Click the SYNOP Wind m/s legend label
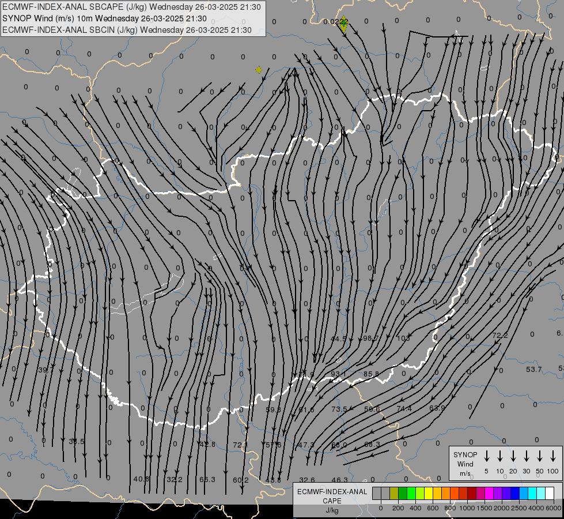The height and width of the screenshot is (519, 564). tap(465, 464)
